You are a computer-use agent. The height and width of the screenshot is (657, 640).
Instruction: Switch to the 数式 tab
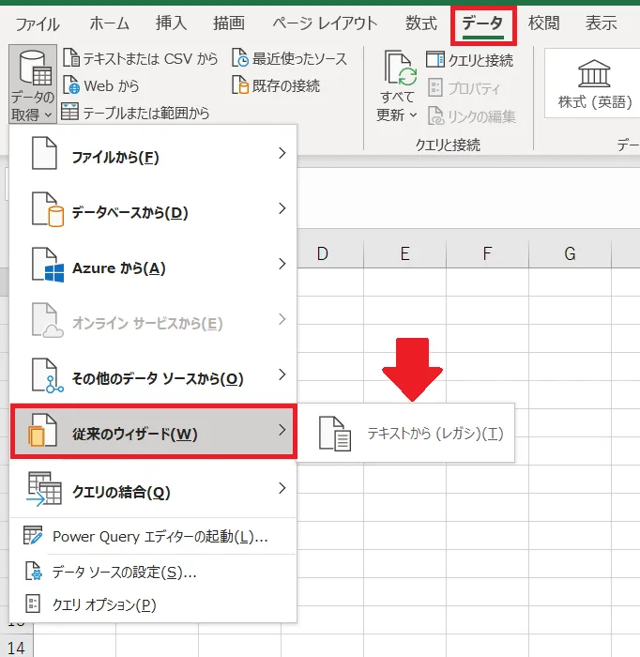point(420,23)
